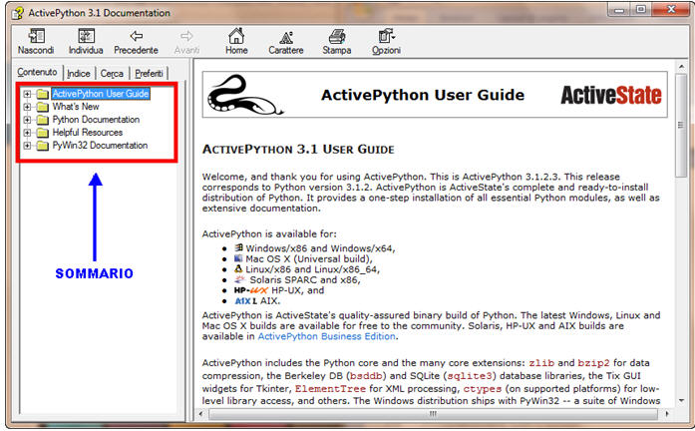Image resolution: width=695 pixels, height=431 pixels.
Task: Click the Python Documentation folder icon
Action: click(43, 120)
